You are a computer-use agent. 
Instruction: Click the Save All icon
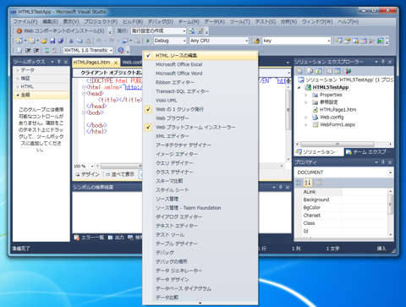coord(61,41)
